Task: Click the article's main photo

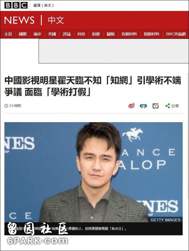Action: [93, 172]
